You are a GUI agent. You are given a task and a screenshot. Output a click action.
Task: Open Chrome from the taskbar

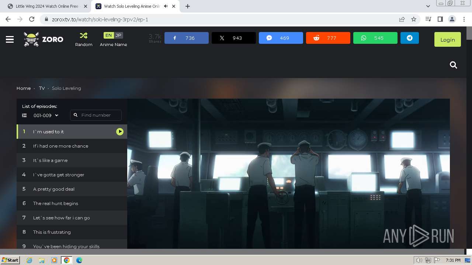[x=67, y=260]
